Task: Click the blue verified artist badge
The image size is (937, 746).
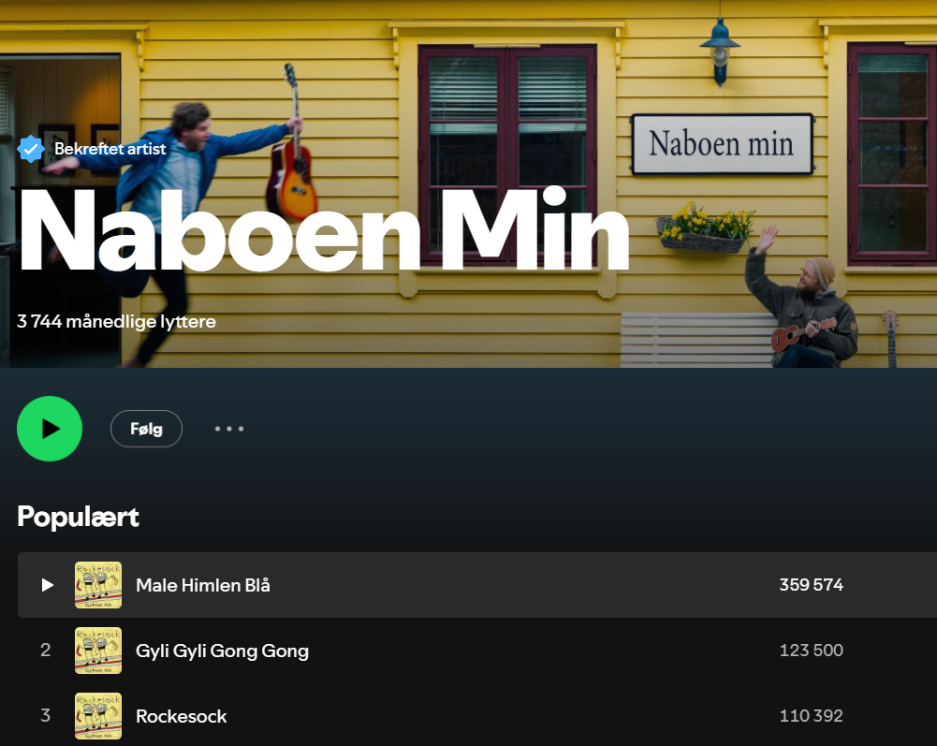Action: click(x=31, y=149)
